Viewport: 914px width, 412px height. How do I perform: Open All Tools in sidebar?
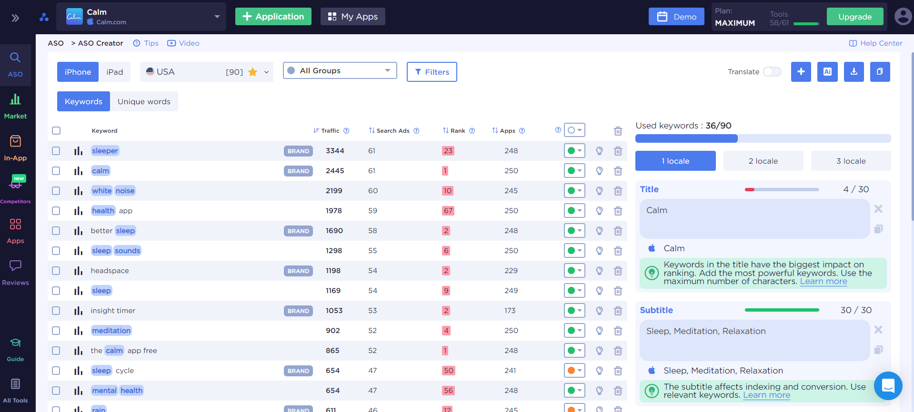pos(15,391)
